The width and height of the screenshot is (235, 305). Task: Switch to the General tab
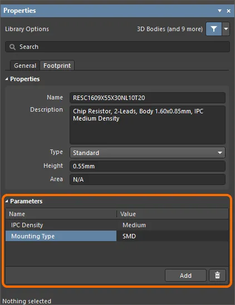[25, 66]
